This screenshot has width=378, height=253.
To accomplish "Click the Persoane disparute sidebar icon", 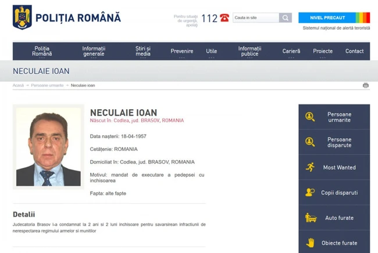I will tap(310, 142).
